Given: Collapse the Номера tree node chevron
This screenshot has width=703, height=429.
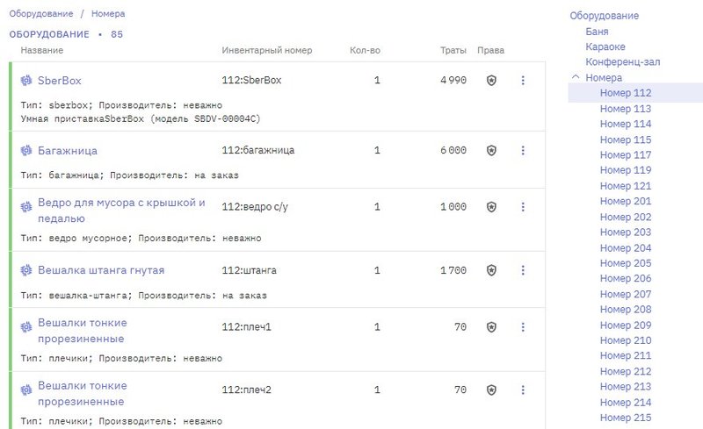Looking at the screenshot, I should [576, 77].
